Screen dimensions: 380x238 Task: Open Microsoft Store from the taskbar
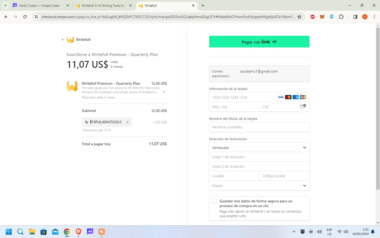pos(44,232)
